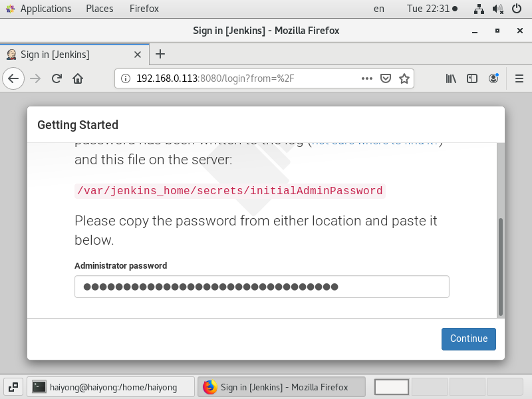The image size is (532, 399).
Task: Bookmark this page with the star
Action: [x=404, y=78]
